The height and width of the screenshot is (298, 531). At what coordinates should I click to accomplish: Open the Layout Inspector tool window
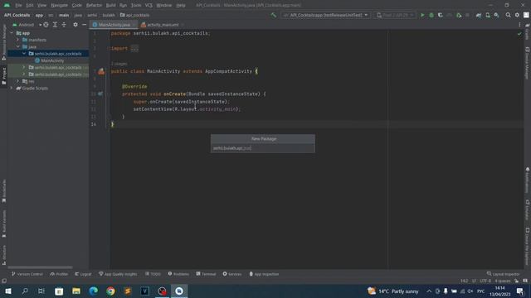point(503,274)
